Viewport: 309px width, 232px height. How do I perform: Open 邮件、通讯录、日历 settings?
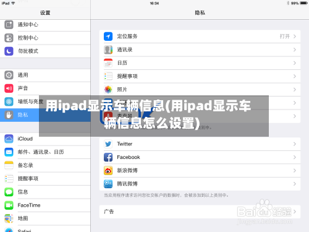click(45, 152)
